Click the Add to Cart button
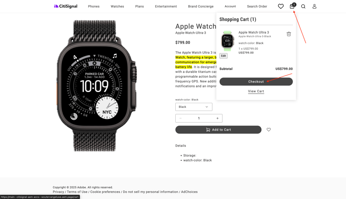The image size is (346, 199). tap(218, 129)
